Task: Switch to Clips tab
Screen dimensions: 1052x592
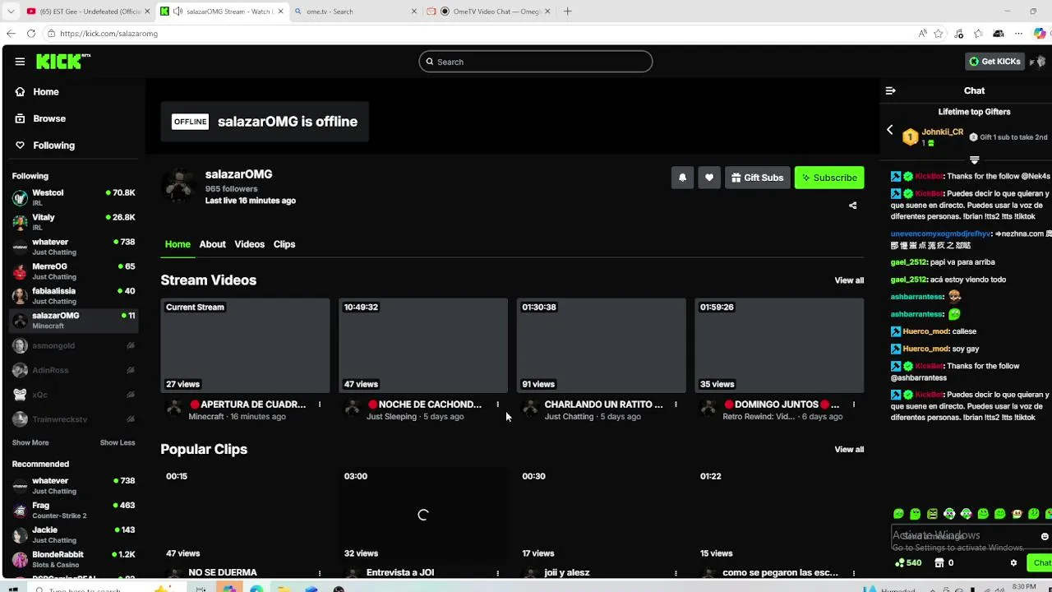Action: coord(284,244)
